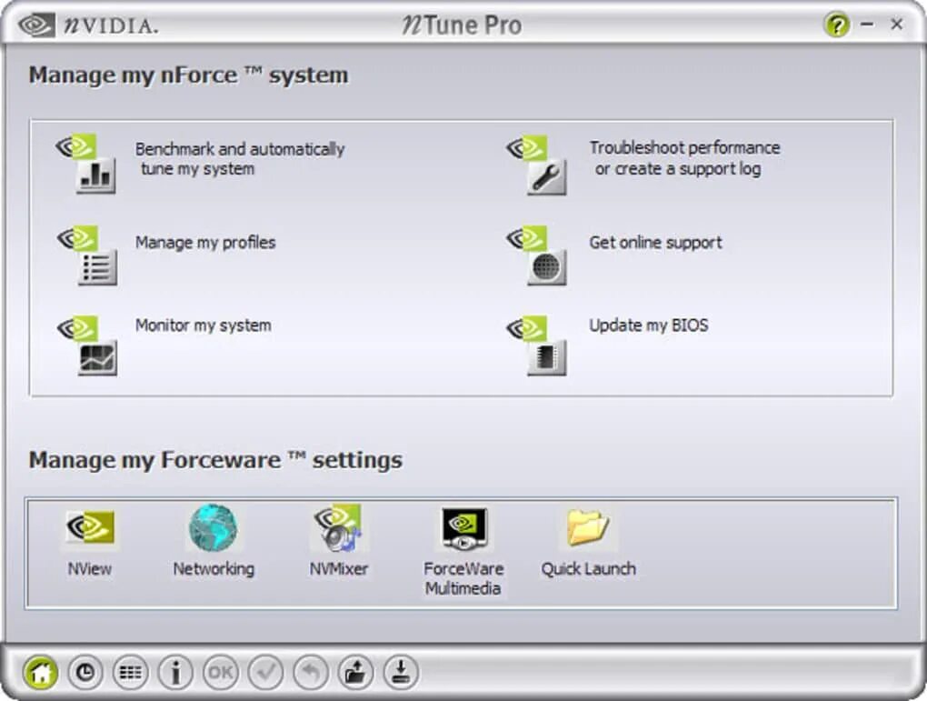The width and height of the screenshot is (927, 701).
Task: Open the ForceWare Multimedia icon
Action: 464,527
